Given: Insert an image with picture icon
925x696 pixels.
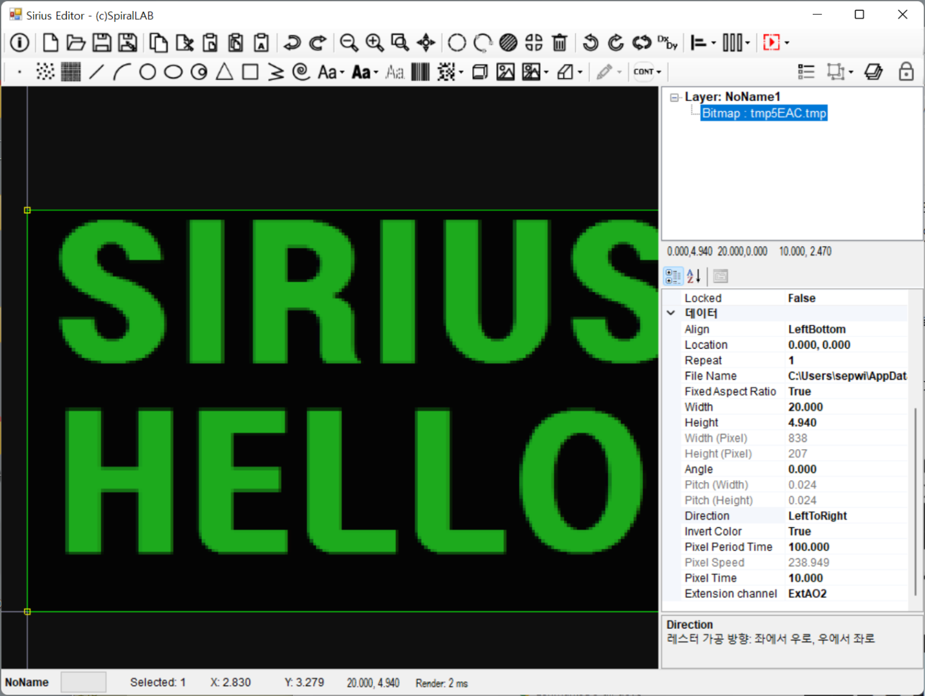Looking at the screenshot, I should pyautogui.click(x=506, y=72).
